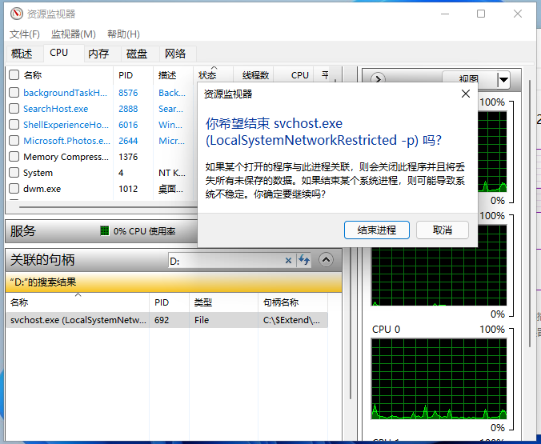This screenshot has height=444, width=541.
Task: Click 取消 to cancel ending process
Action: point(443,230)
